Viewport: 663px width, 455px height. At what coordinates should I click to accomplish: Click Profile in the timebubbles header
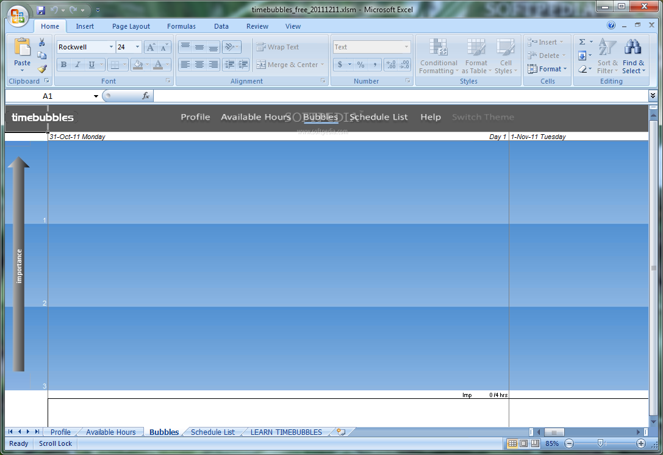point(195,117)
